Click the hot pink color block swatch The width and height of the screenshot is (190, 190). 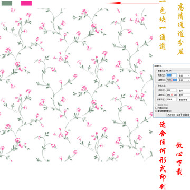[x=26, y=3]
